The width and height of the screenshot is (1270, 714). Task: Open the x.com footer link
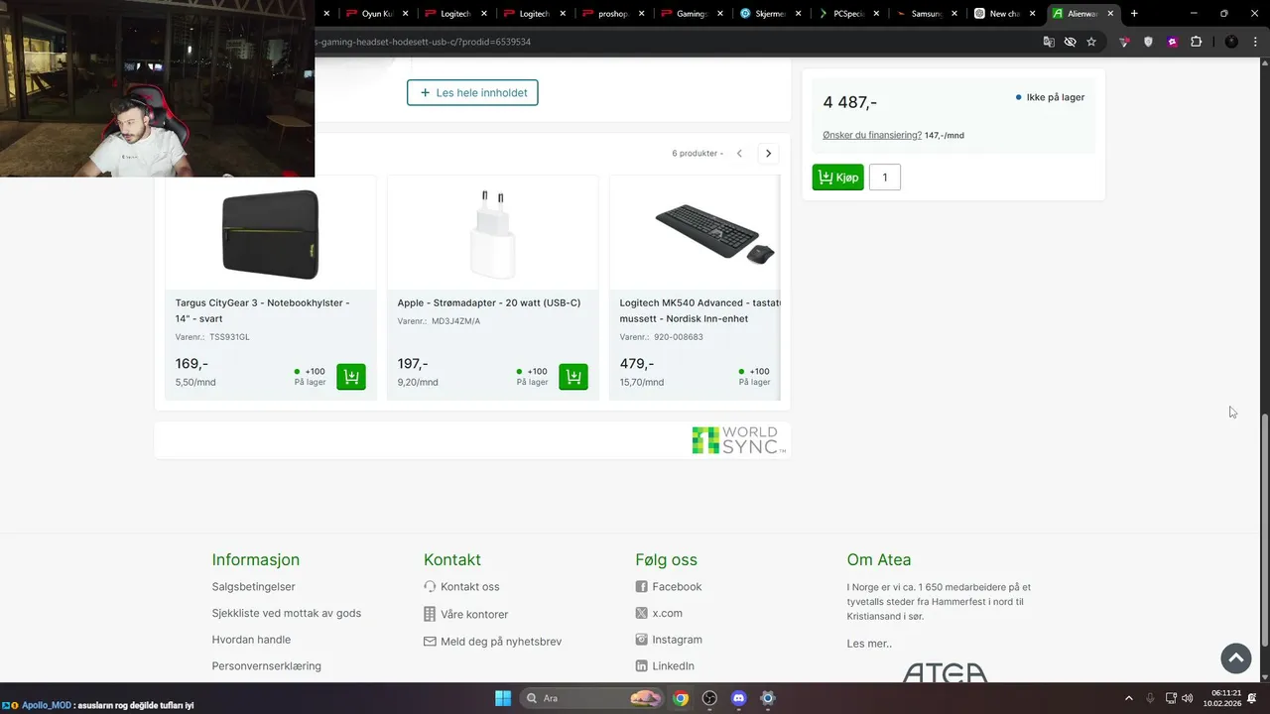point(659,613)
